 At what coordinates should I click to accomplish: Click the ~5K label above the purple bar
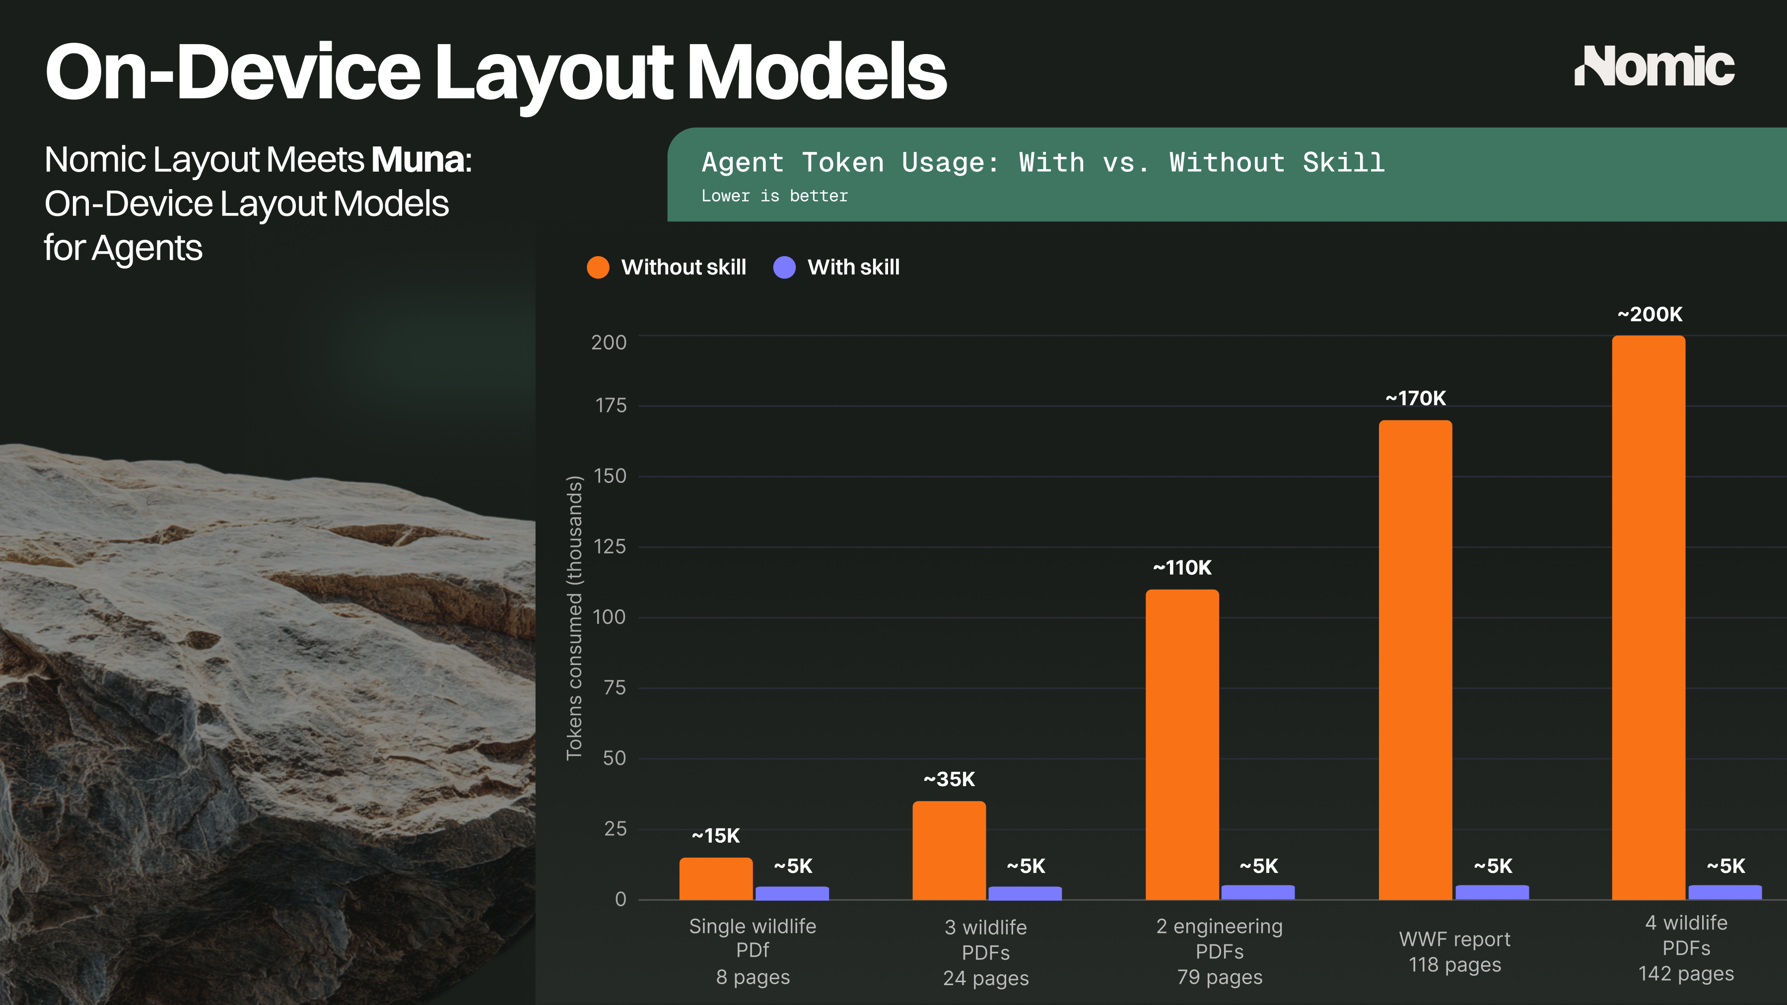[793, 866]
